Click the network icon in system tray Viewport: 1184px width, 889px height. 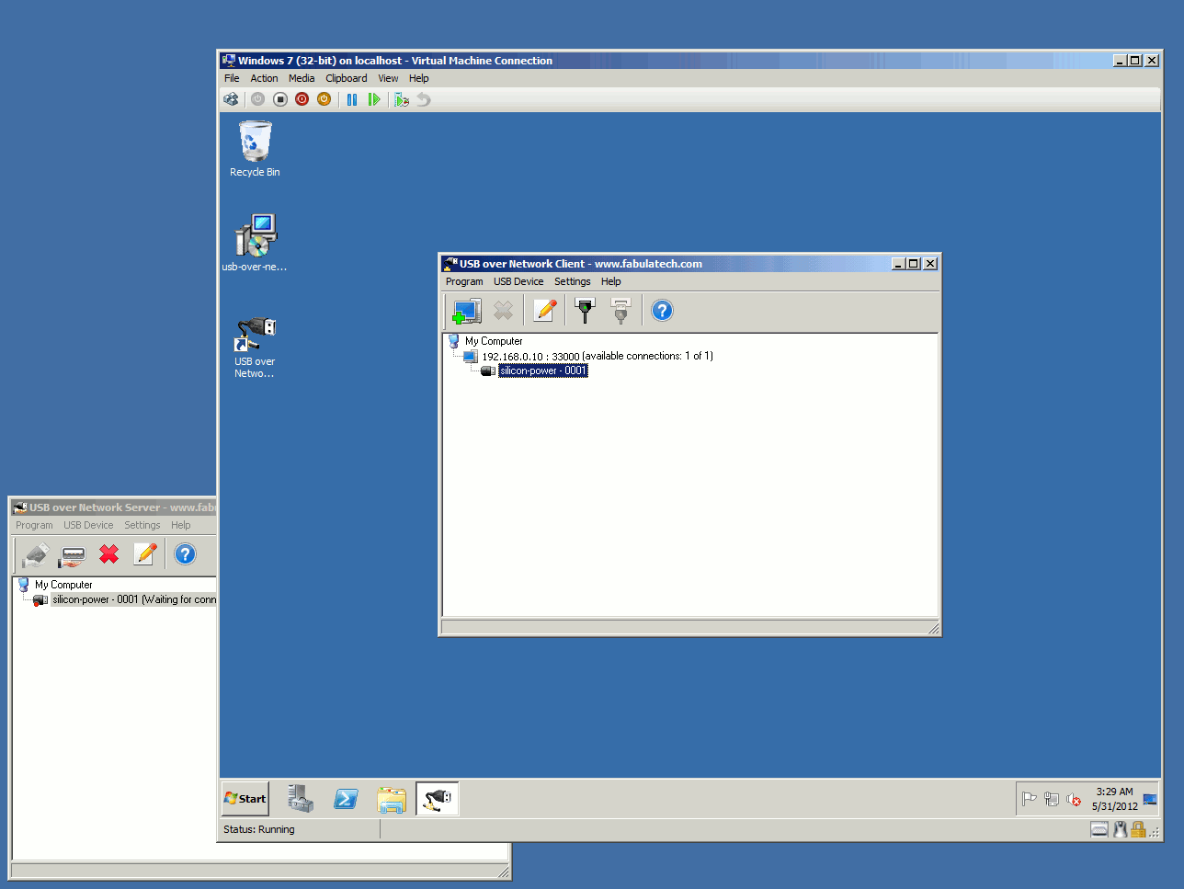1052,799
